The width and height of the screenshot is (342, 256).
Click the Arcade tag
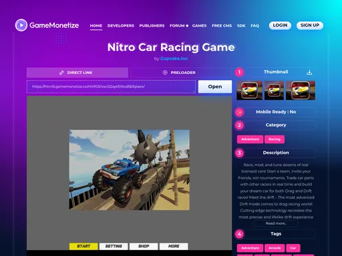pos(275,248)
